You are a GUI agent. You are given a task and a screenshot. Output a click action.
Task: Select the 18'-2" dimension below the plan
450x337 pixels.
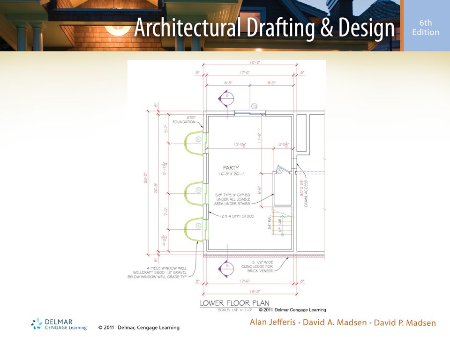255,292
